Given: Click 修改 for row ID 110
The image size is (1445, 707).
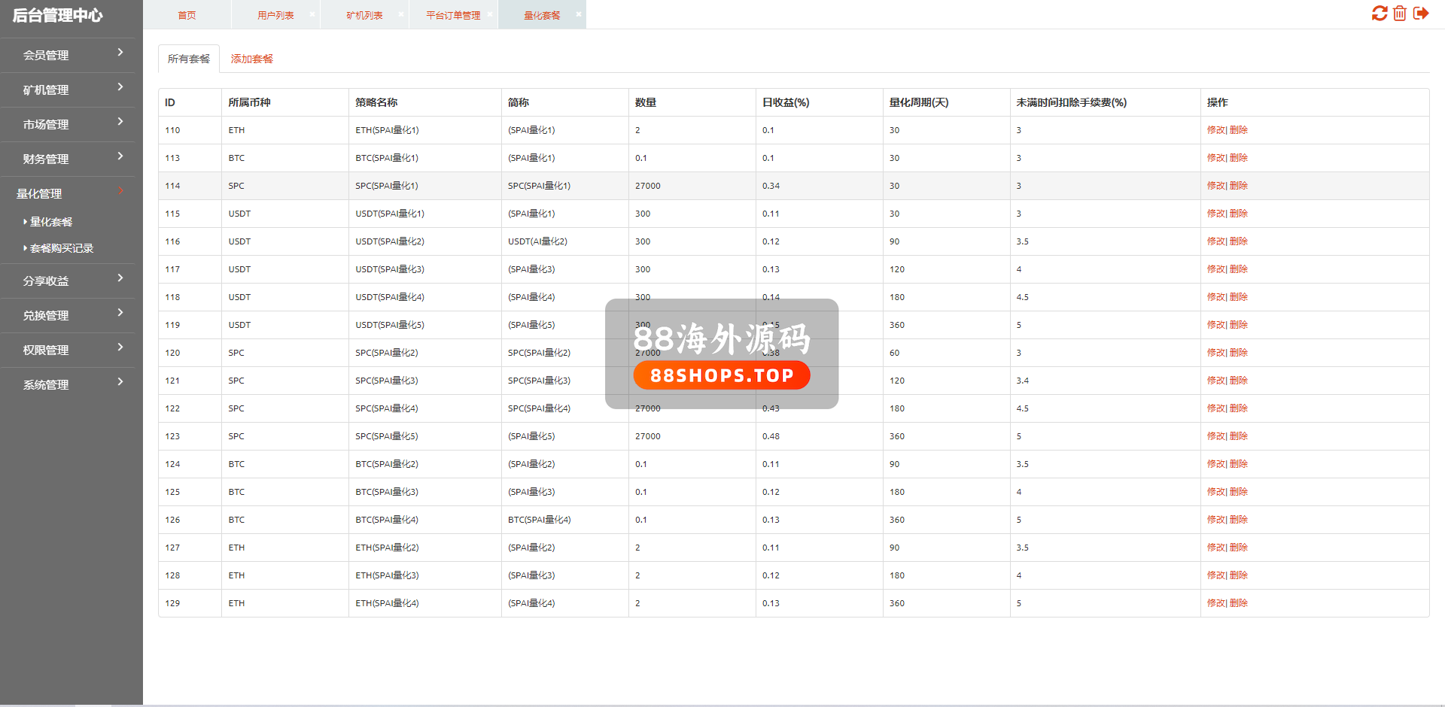Looking at the screenshot, I should (x=1215, y=130).
